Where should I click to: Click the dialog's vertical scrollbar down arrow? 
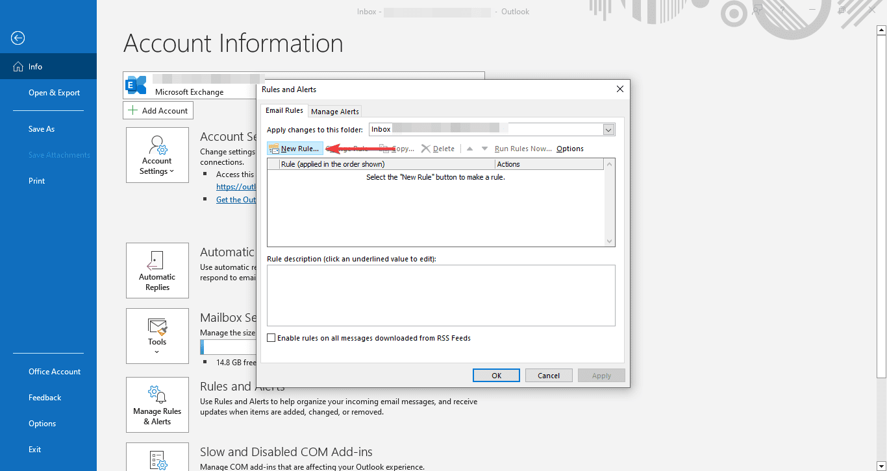click(x=609, y=241)
